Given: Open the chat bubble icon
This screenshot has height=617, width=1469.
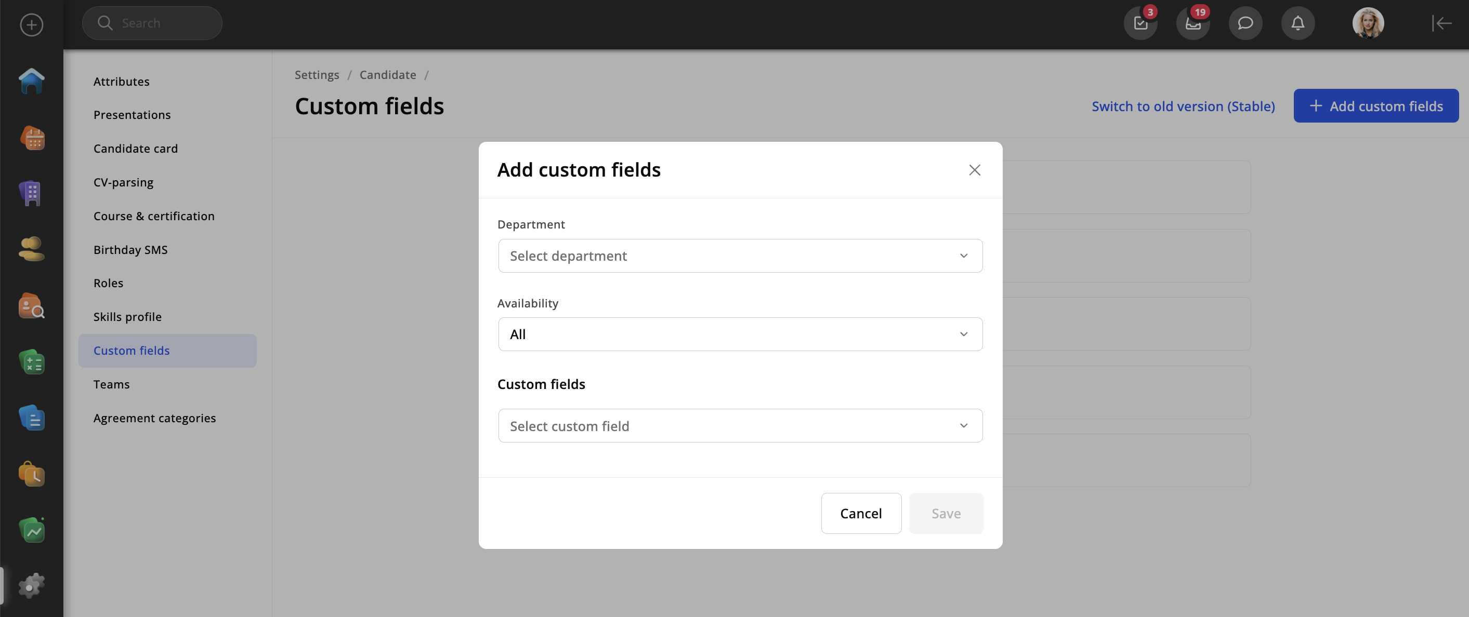Looking at the screenshot, I should (x=1245, y=23).
